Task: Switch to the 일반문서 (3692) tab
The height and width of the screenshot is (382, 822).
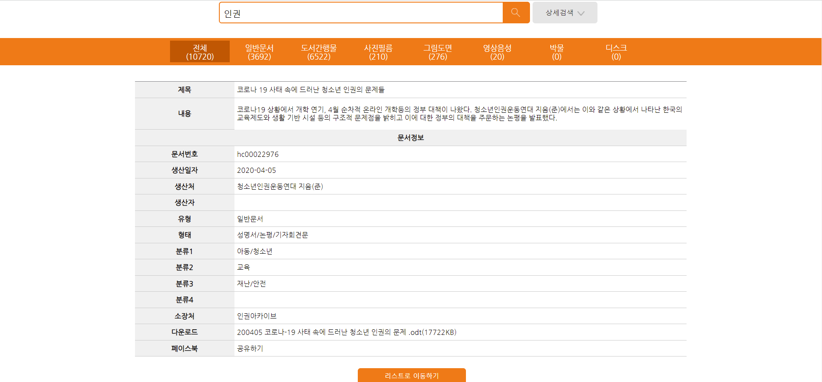Action: [x=259, y=52]
